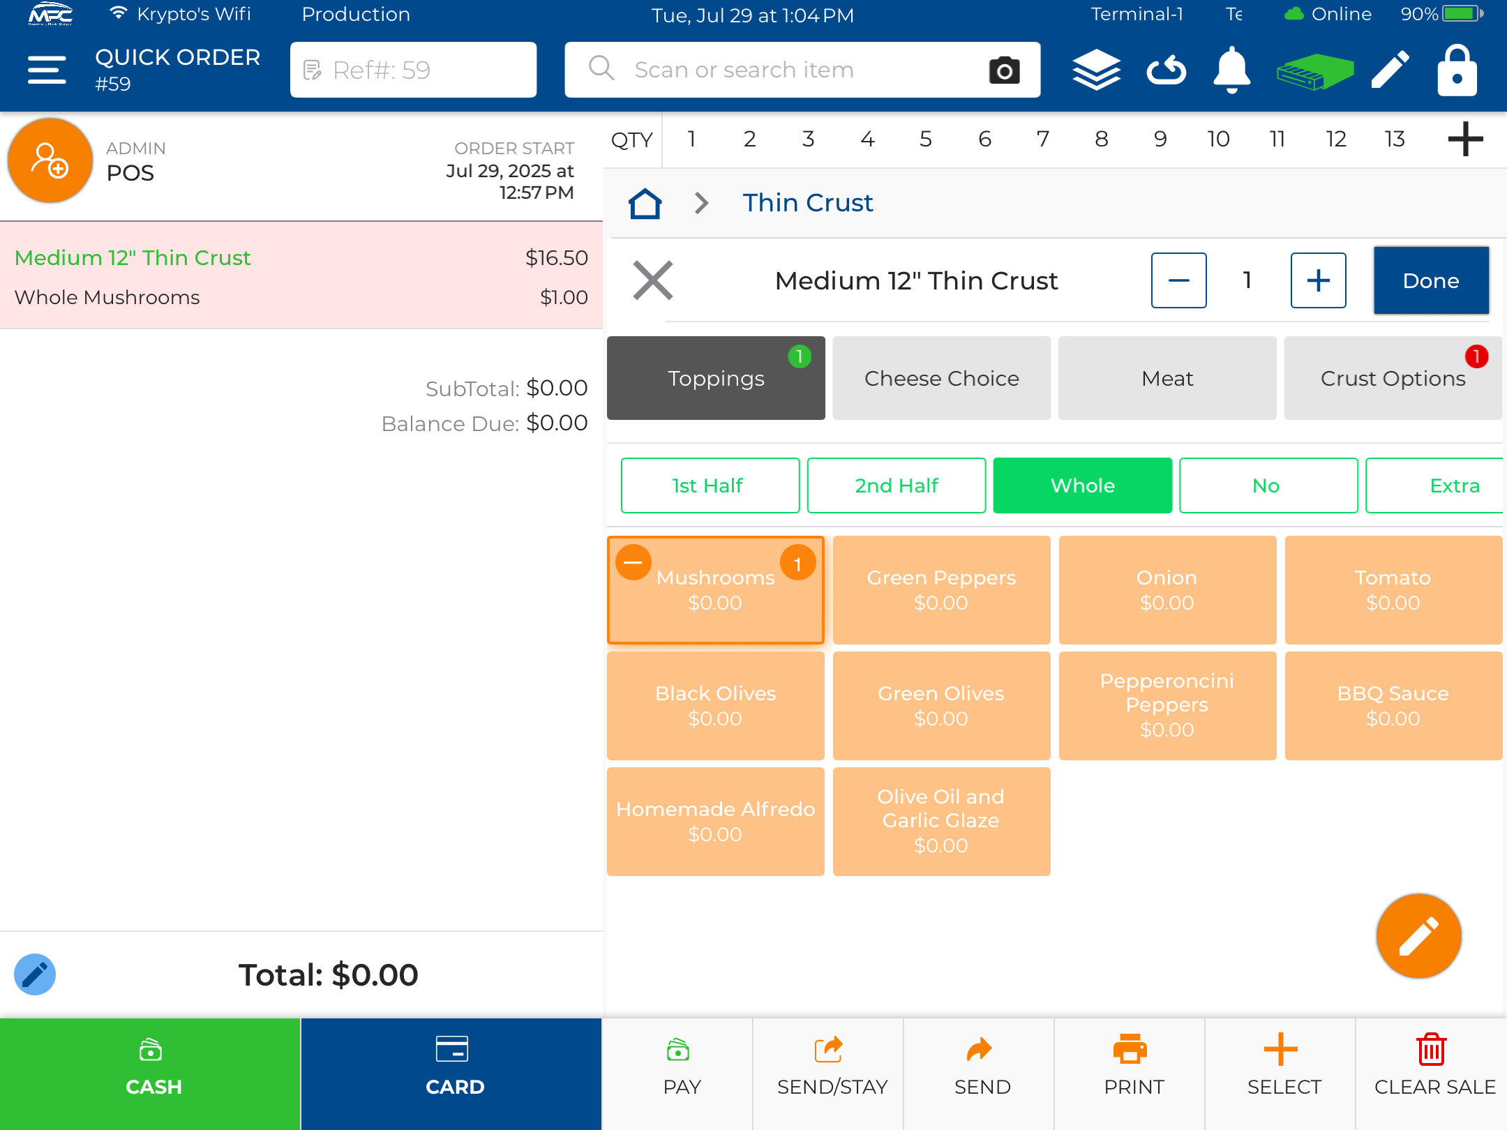Add Green Peppers topping
1507x1130 pixels.
click(x=941, y=589)
